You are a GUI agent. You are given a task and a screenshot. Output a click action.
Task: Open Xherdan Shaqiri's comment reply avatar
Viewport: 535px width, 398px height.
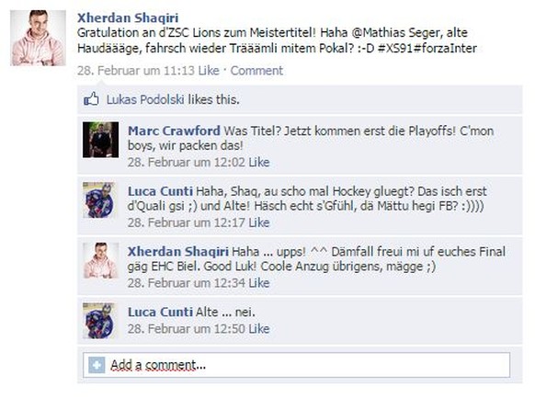100,260
